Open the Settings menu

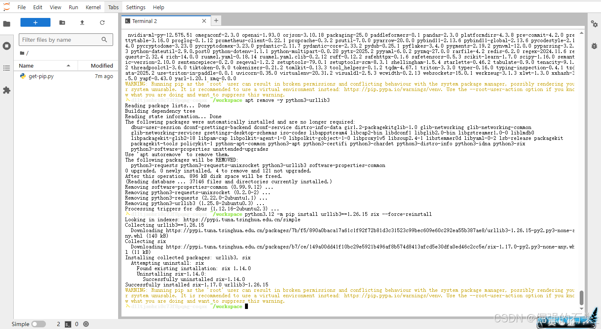(x=136, y=7)
